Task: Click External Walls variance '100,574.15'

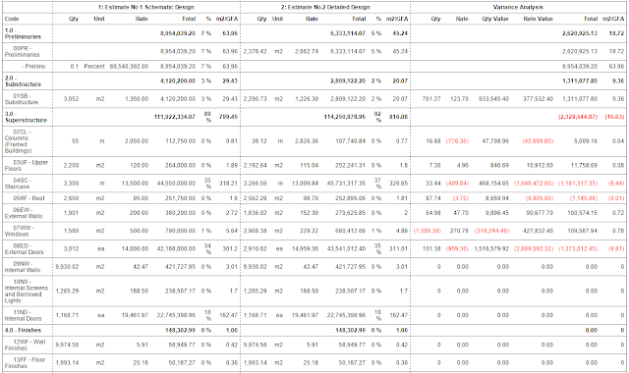Action: pyautogui.click(x=583, y=213)
